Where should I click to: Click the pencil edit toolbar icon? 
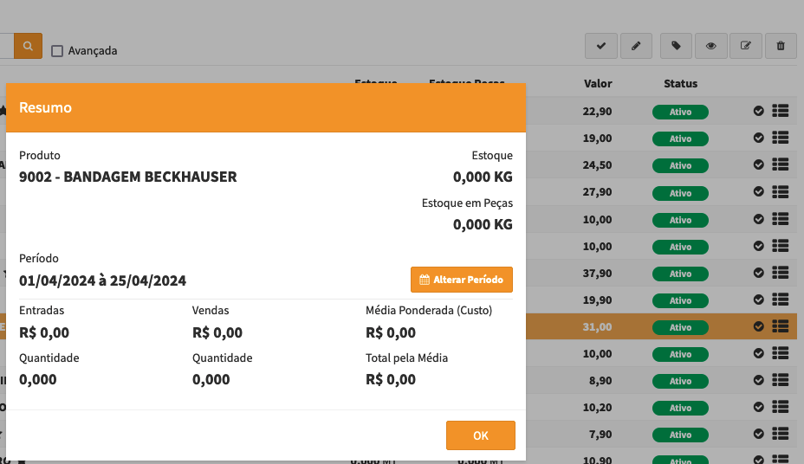[x=635, y=46]
